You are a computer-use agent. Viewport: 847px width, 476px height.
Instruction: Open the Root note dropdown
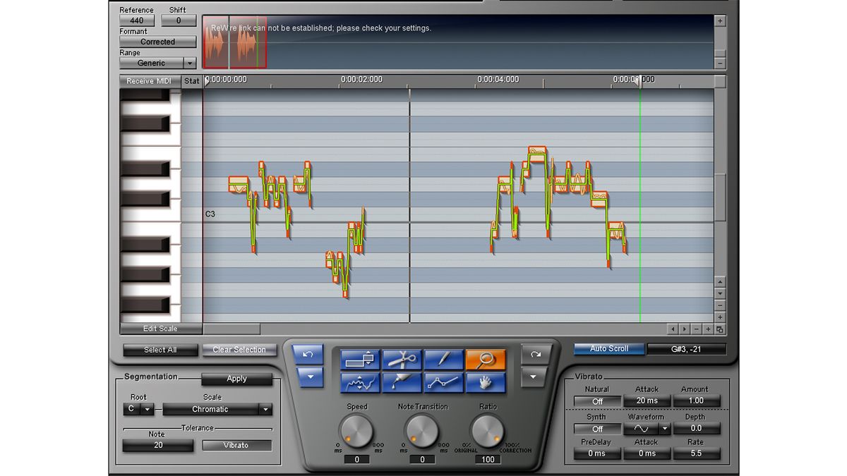click(138, 410)
